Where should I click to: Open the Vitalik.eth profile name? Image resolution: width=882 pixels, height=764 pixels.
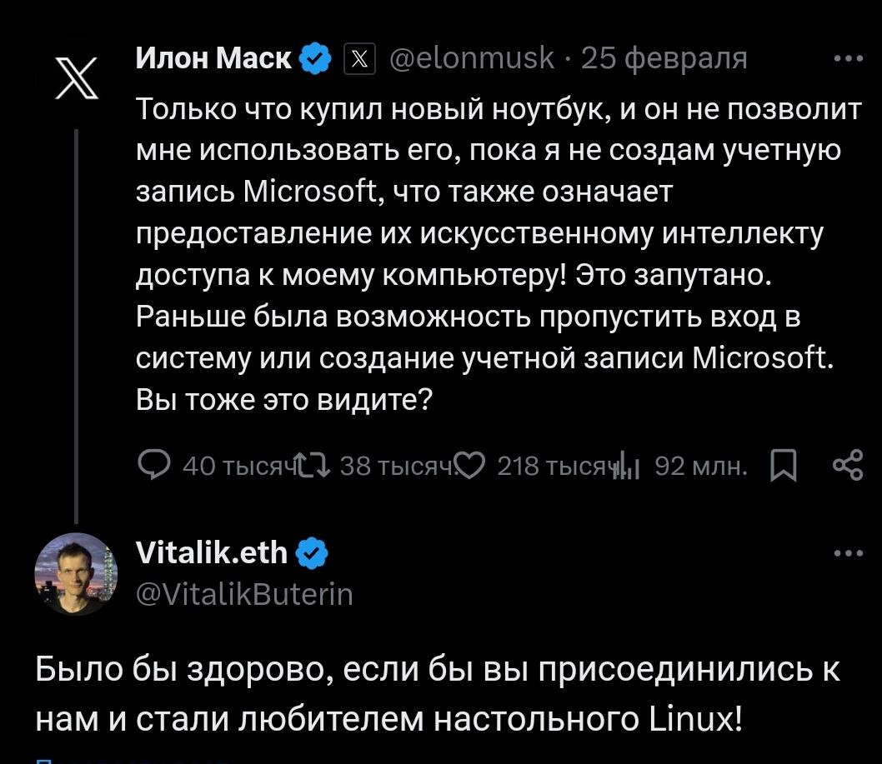pos(210,552)
